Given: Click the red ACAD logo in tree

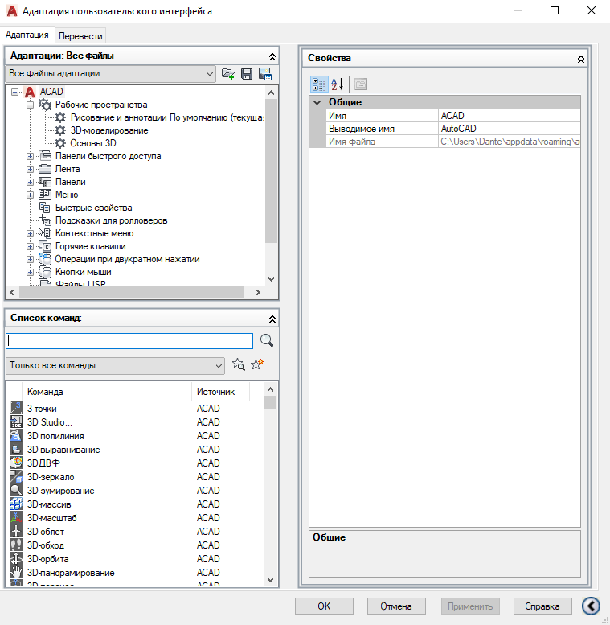Looking at the screenshot, I should coord(30,92).
